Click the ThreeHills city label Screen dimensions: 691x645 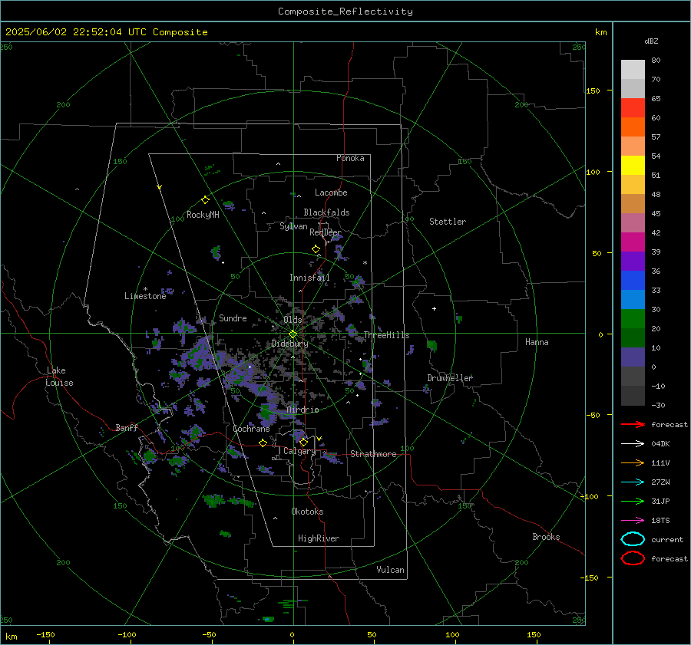[x=386, y=335]
